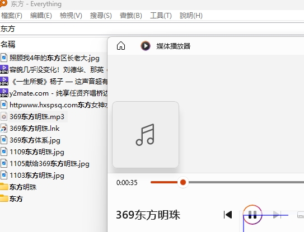Open the 工具(T) menu
Viewport: 304px width, 232px height.
click(161, 16)
